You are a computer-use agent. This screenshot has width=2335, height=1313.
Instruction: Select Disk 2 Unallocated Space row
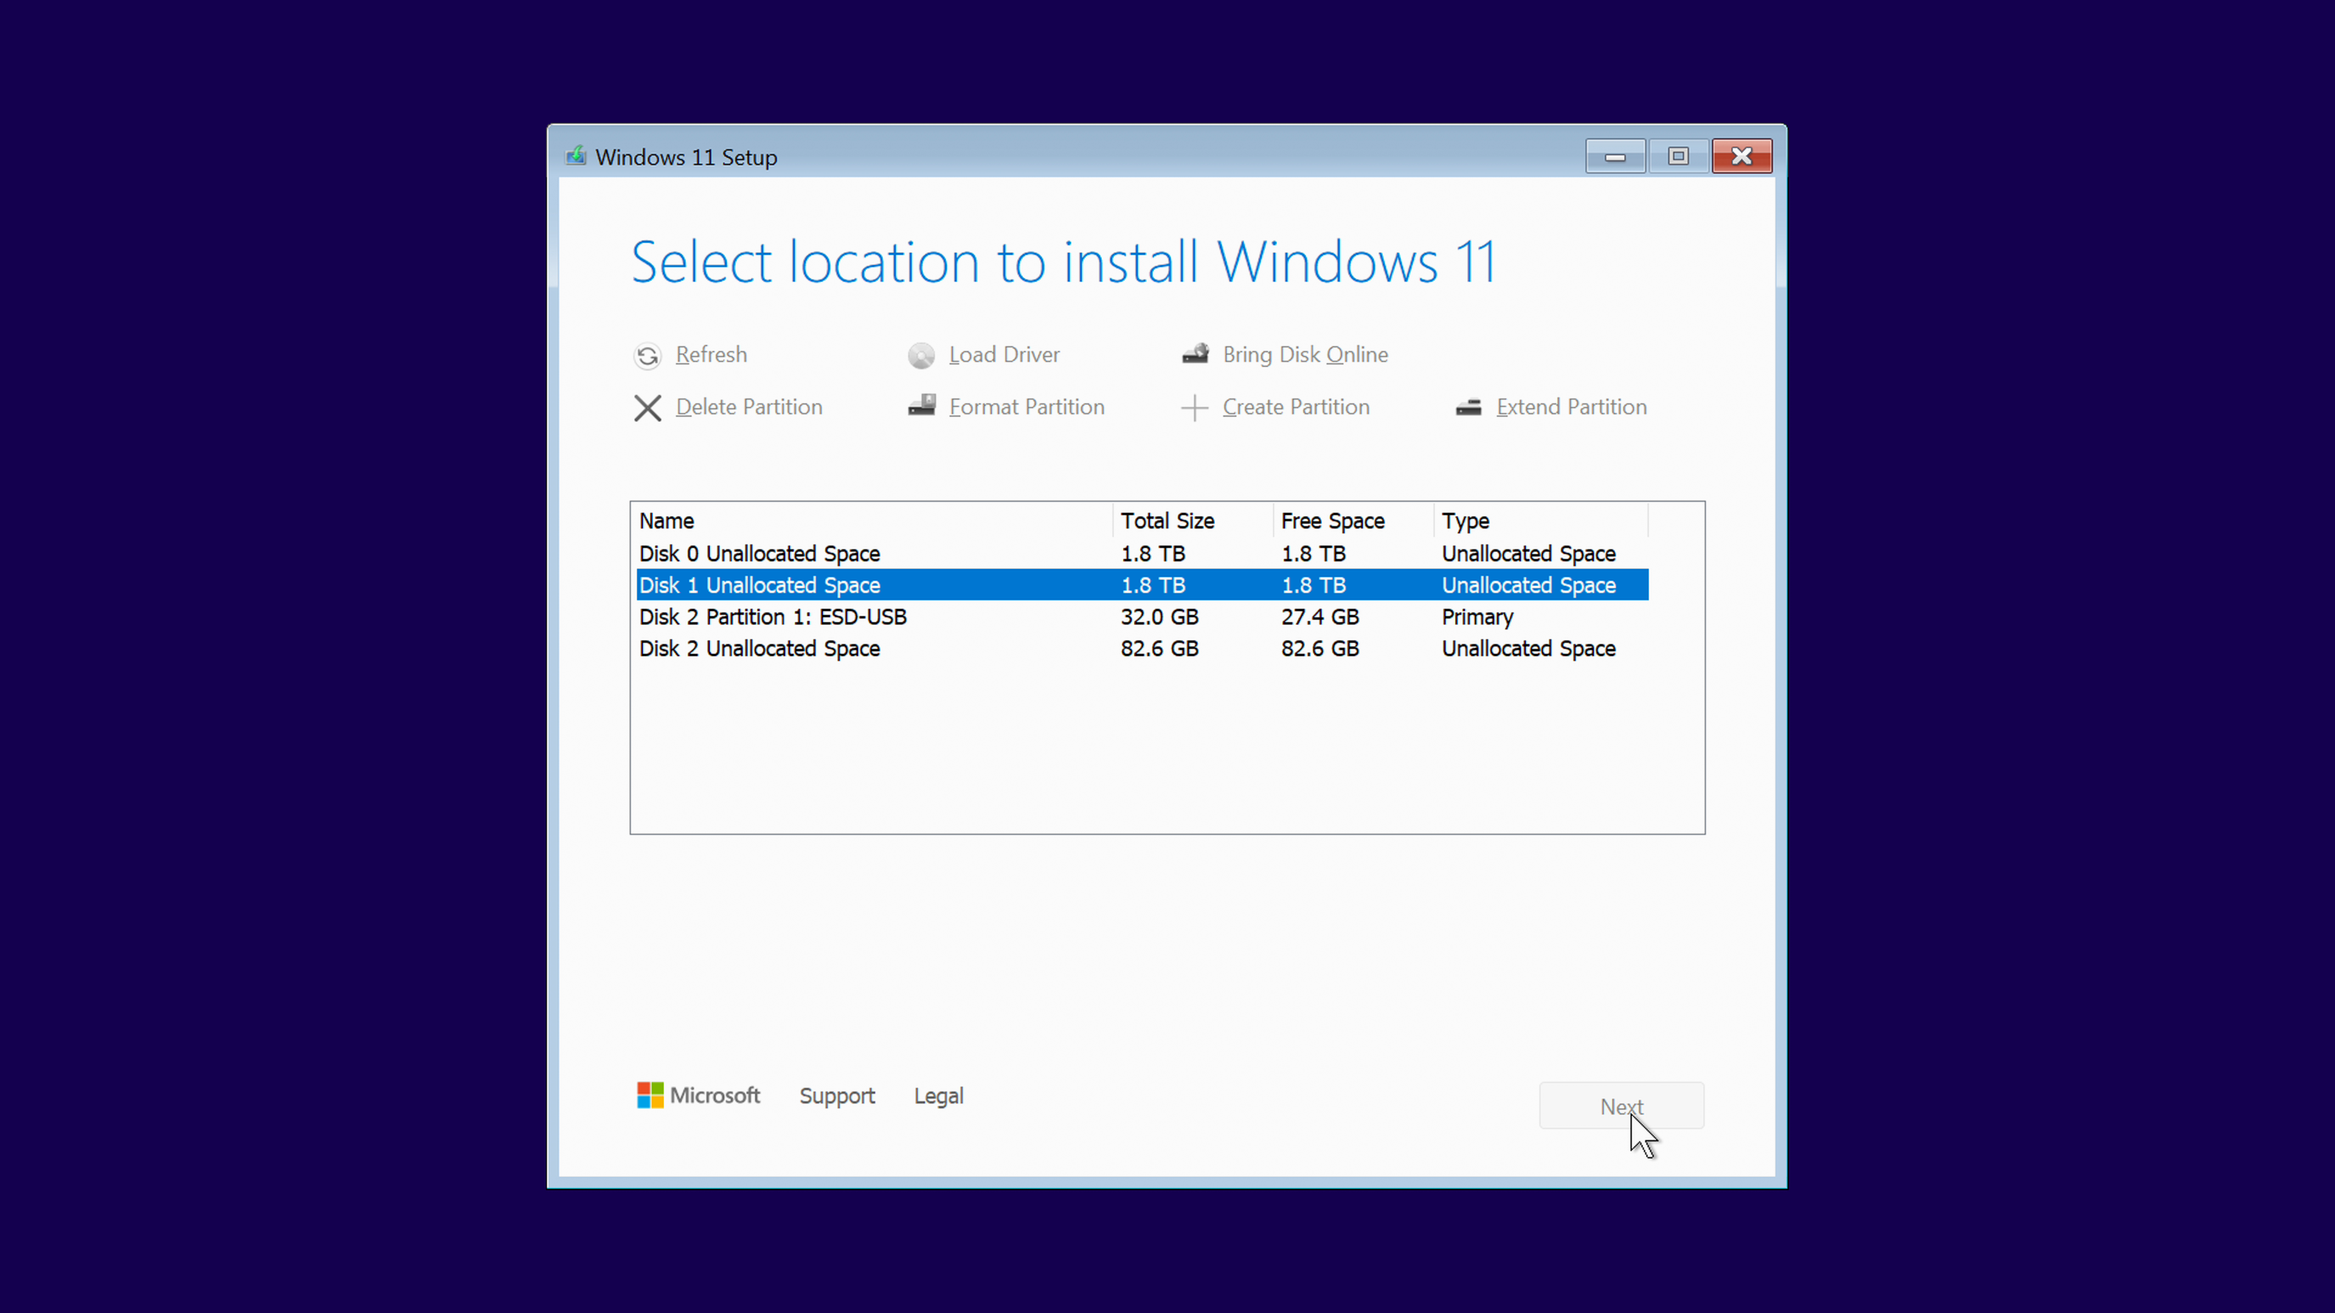click(x=1142, y=649)
